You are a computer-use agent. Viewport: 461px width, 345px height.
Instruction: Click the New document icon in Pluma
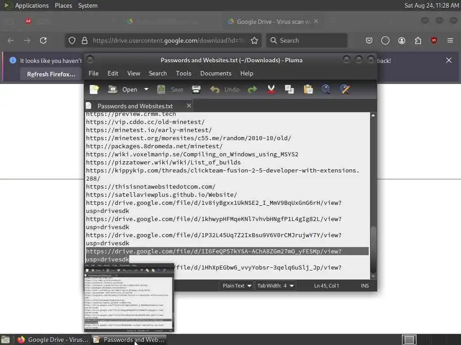[95, 89]
